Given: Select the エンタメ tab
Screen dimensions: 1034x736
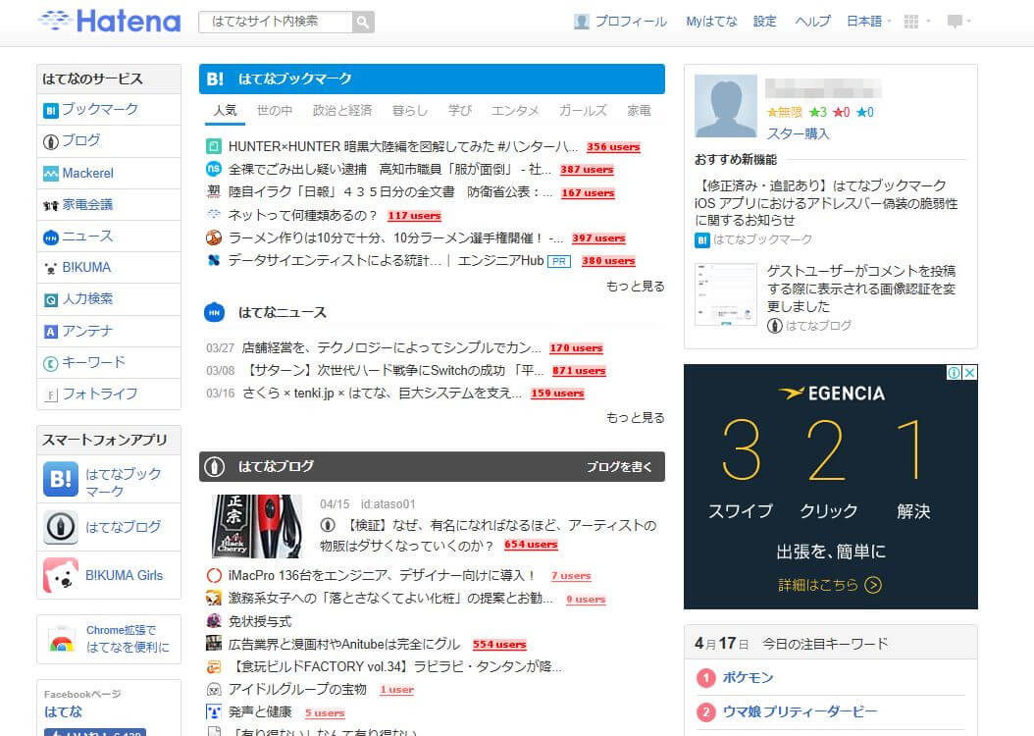Looking at the screenshot, I should point(515,111).
